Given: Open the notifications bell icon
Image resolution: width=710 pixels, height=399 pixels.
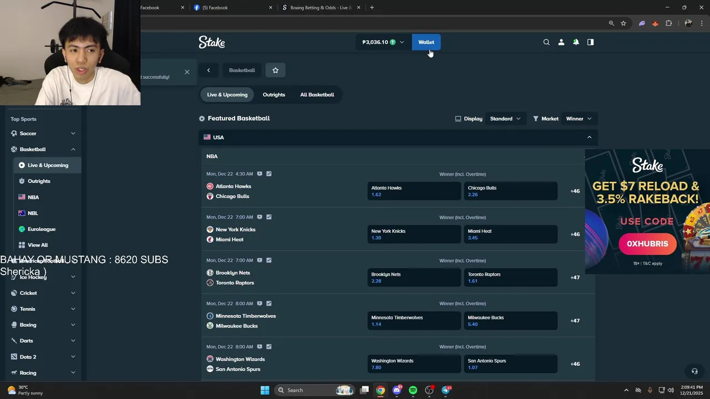Looking at the screenshot, I should pyautogui.click(x=576, y=42).
